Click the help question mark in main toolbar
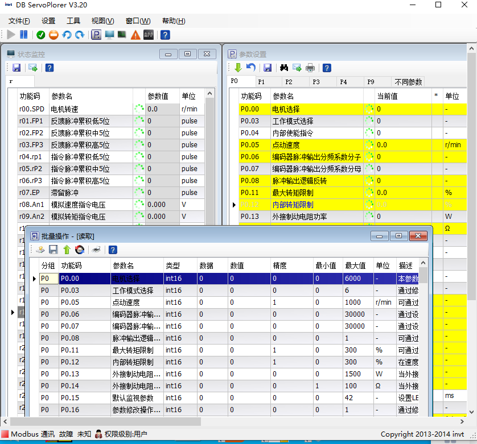 pos(165,35)
